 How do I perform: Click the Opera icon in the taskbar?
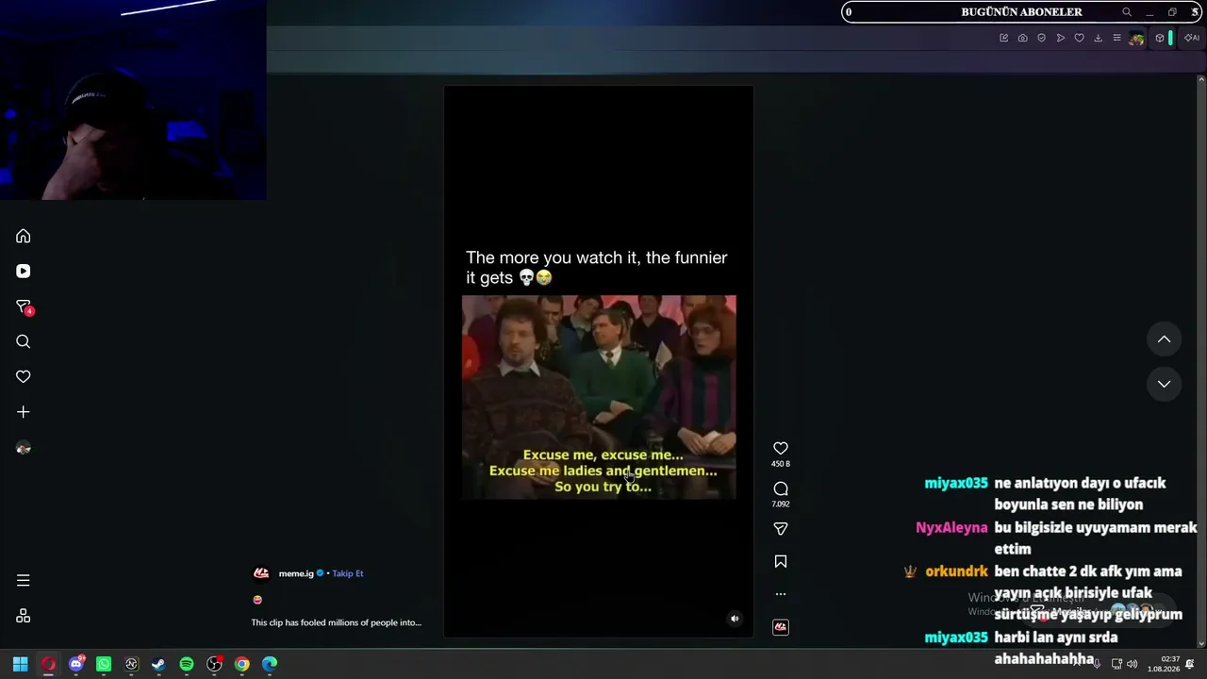tap(48, 664)
